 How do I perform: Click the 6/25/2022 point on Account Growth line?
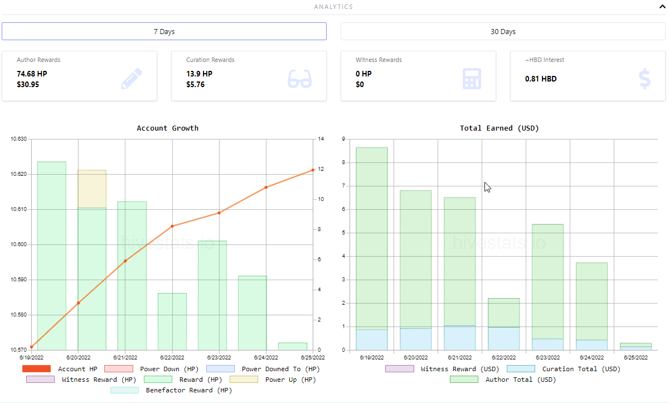(x=313, y=170)
